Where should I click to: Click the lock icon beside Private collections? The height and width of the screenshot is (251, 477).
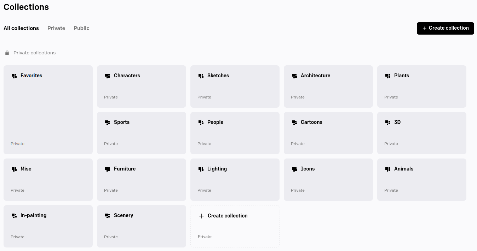coord(7,53)
